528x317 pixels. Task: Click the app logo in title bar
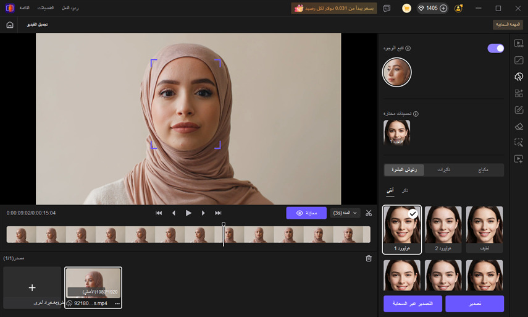(10, 8)
